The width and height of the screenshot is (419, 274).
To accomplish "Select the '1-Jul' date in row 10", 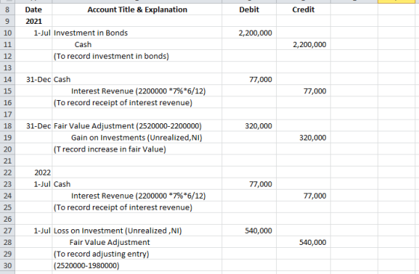I will (x=34, y=33).
